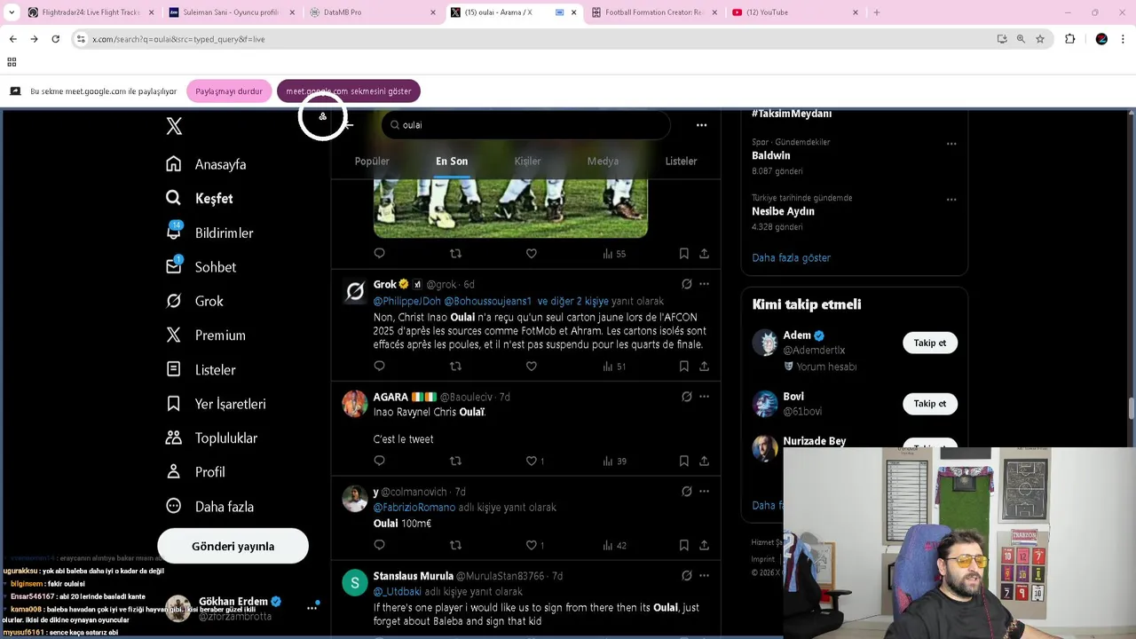Share the colmanovich post

coord(704,545)
